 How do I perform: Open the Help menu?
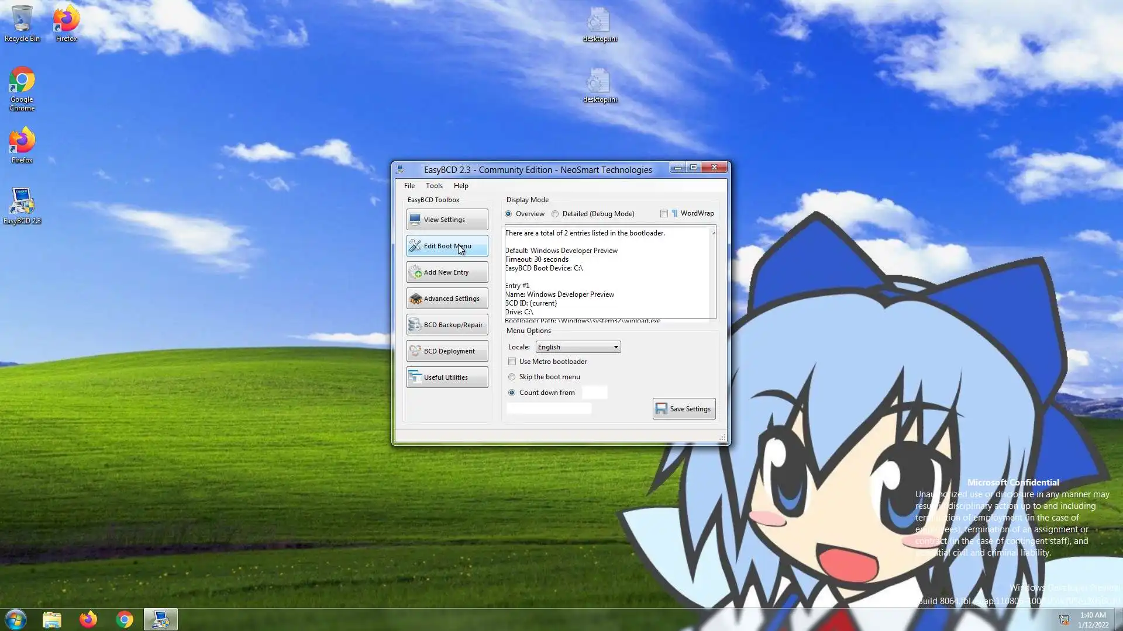461,186
